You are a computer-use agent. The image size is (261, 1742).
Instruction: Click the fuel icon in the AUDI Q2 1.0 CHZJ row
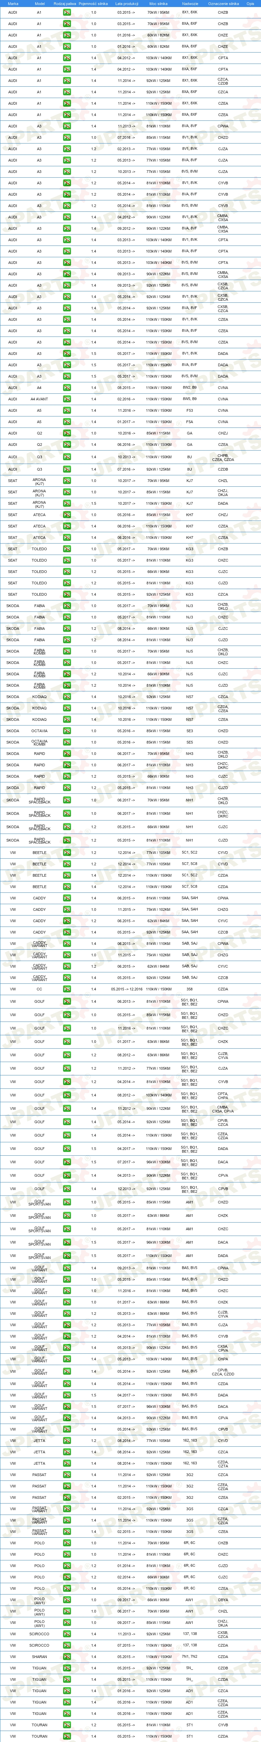(x=67, y=433)
